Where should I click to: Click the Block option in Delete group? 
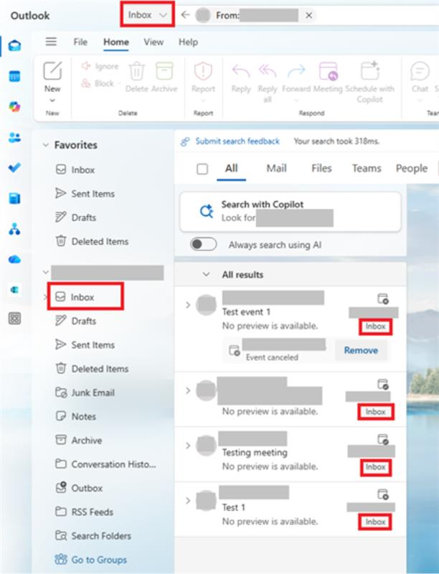98,83
